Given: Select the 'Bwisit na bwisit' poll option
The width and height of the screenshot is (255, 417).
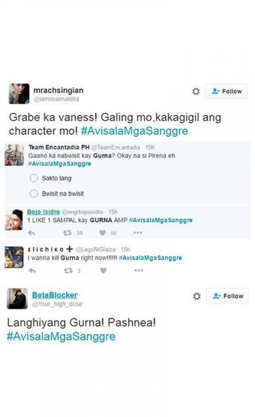Looking at the screenshot, I should 34,193.
